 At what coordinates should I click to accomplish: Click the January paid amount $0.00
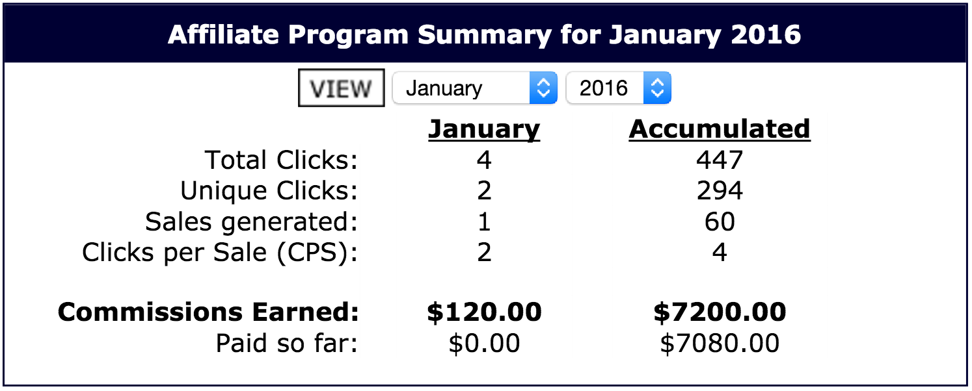click(x=484, y=344)
